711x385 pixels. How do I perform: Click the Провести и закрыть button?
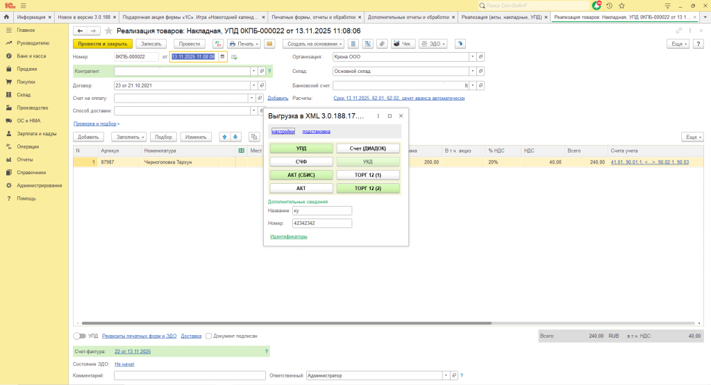click(103, 44)
